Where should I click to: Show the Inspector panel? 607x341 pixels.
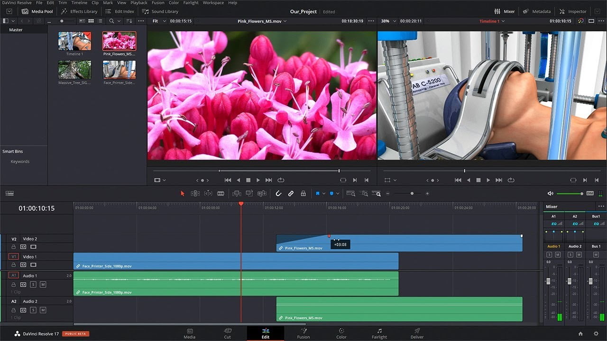[573, 11]
